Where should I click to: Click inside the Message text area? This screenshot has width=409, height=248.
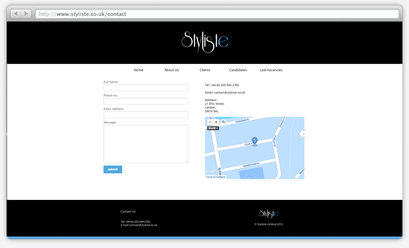(146, 144)
